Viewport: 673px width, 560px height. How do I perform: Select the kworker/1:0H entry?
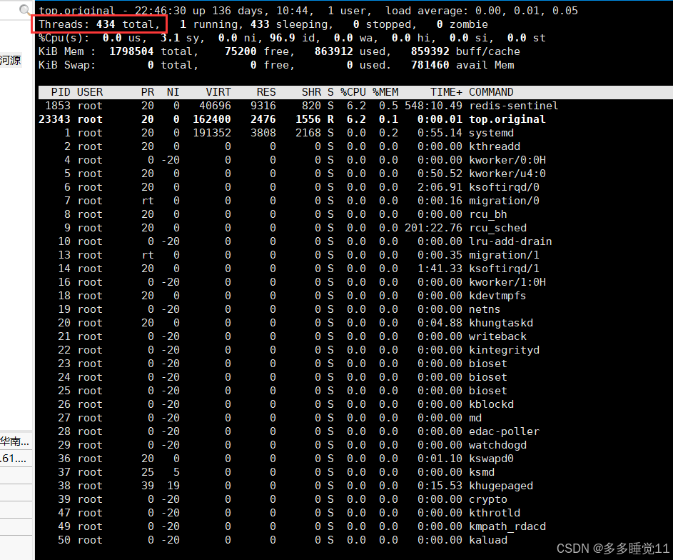tap(507, 282)
